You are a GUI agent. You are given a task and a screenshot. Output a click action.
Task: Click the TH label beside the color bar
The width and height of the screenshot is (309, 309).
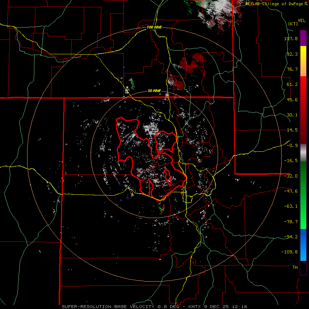(295, 267)
